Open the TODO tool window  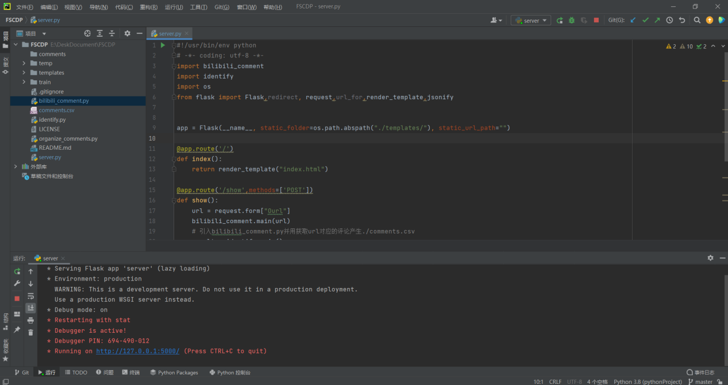76,372
